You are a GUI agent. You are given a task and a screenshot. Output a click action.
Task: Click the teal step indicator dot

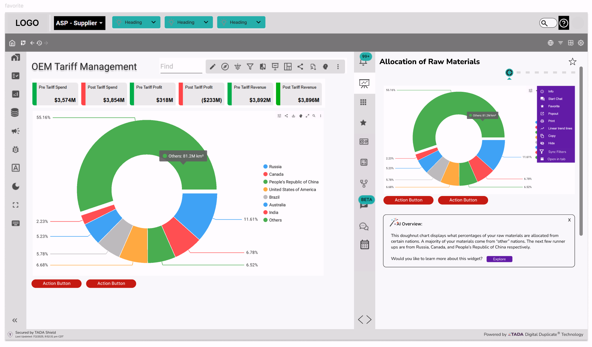(x=509, y=72)
